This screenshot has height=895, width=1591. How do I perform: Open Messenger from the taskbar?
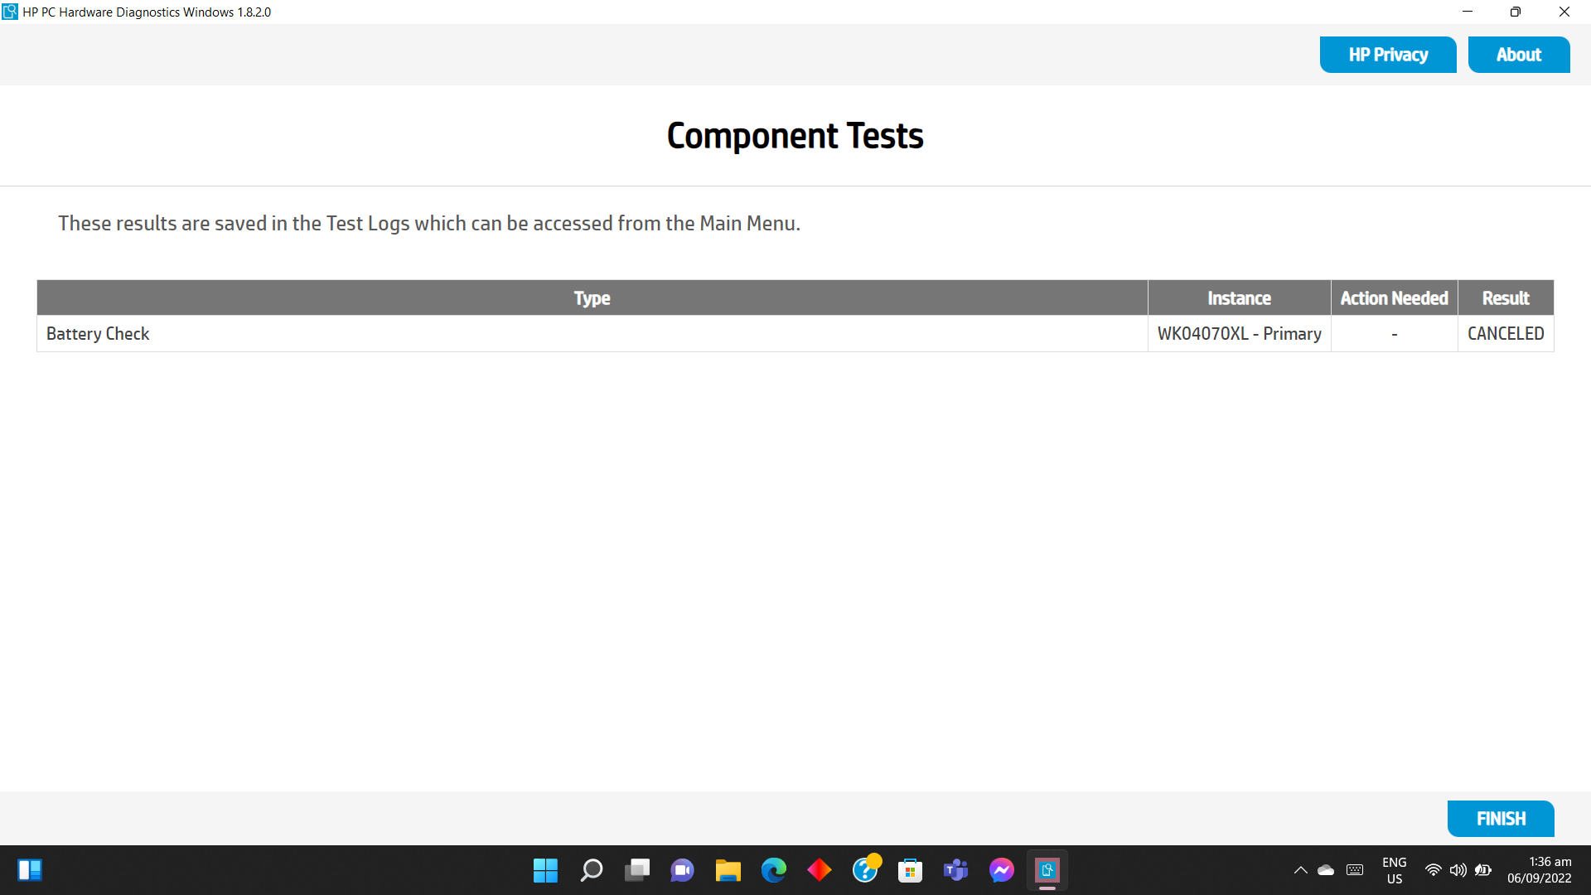pos(1001,870)
